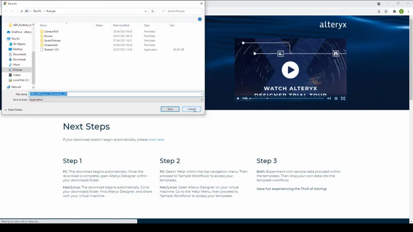
Task: Sort files by Date modified column
Action: (121, 25)
